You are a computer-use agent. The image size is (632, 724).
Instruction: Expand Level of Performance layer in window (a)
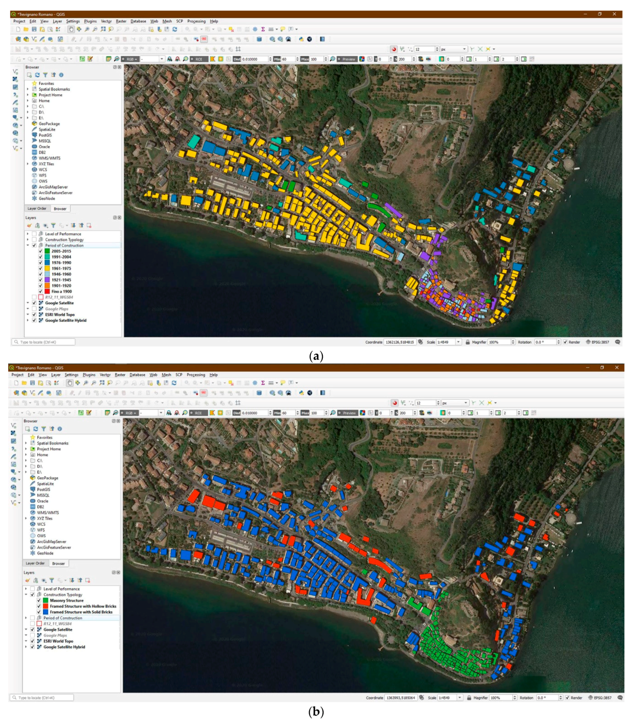click(28, 234)
